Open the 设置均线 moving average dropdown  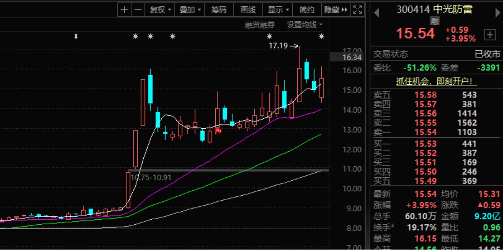click(305, 25)
